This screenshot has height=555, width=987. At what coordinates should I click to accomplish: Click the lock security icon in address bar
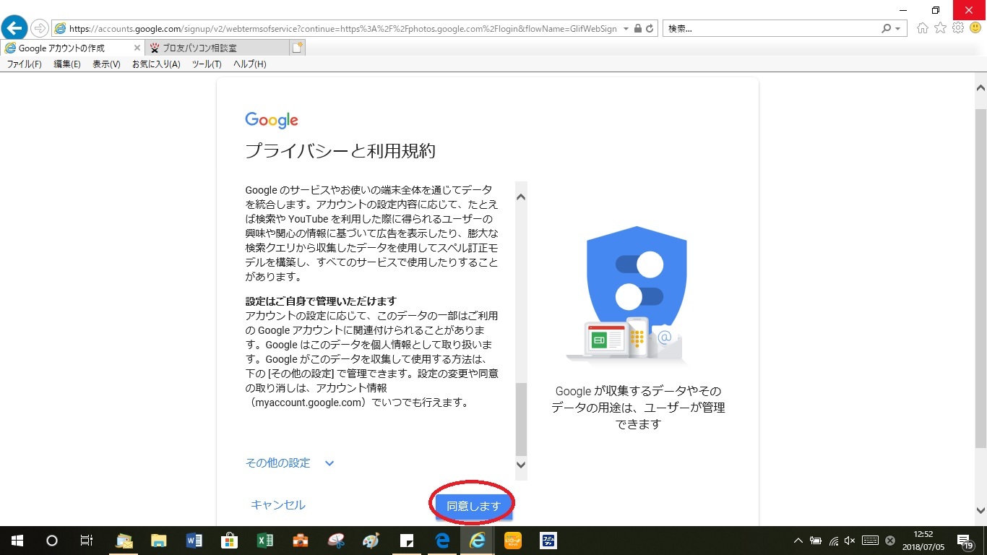pyautogui.click(x=638, y=29)
